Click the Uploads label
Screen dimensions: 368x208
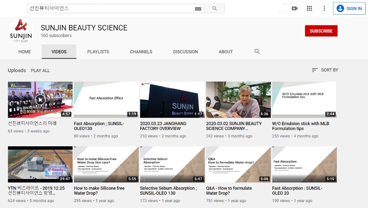17,70
